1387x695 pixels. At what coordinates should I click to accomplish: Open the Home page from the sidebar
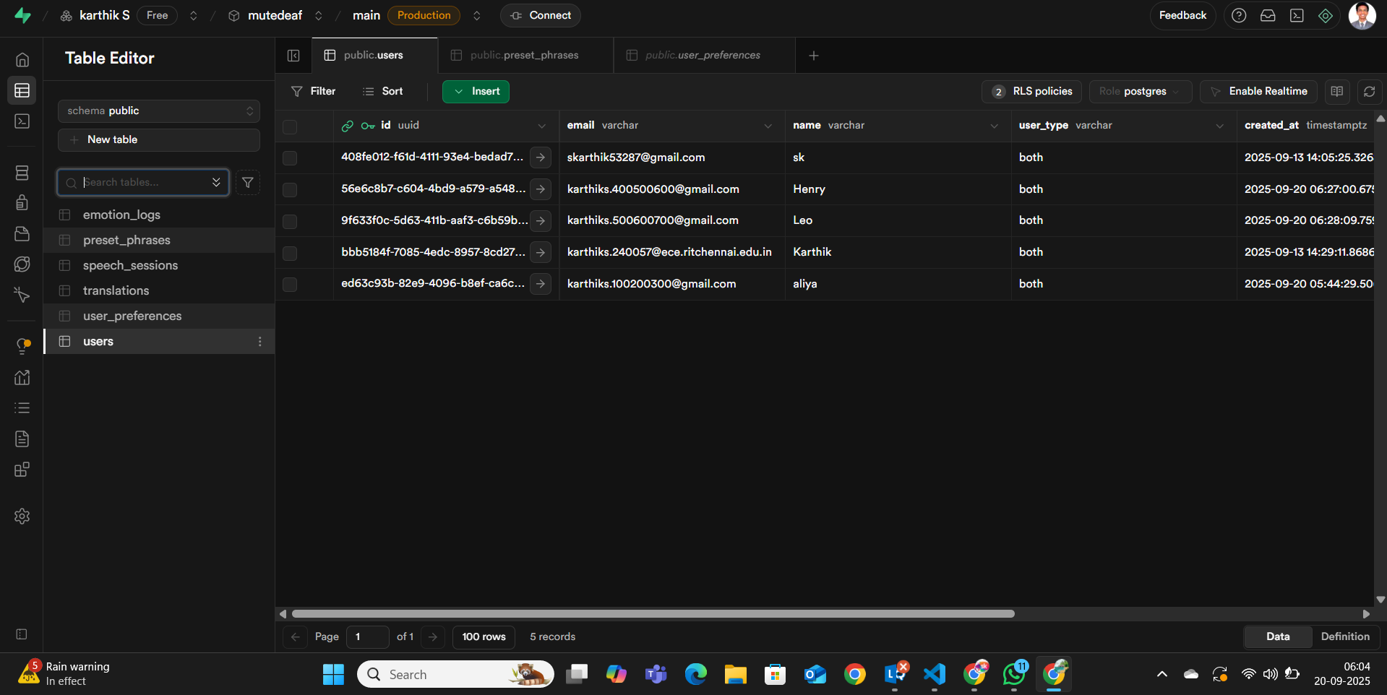click(x=22, y=60)
